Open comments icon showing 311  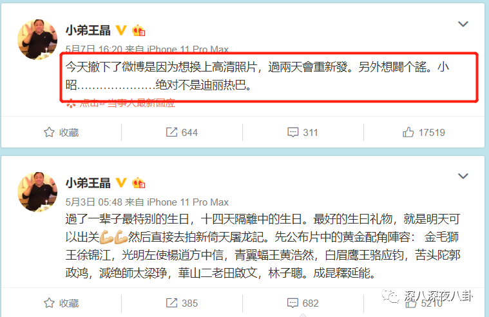[293, 132]
